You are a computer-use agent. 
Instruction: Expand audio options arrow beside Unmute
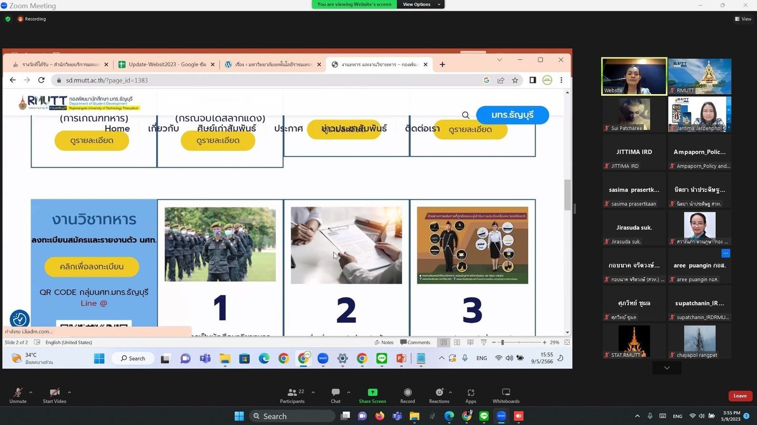pos(31,392)
